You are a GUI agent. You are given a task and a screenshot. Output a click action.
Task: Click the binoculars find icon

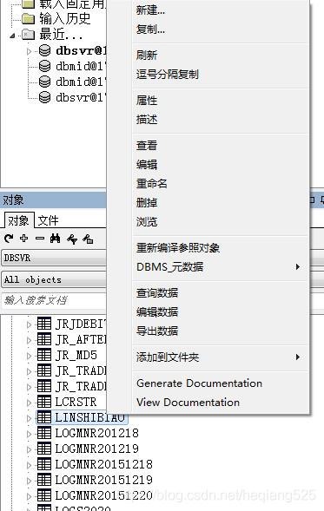pos(55,239)
